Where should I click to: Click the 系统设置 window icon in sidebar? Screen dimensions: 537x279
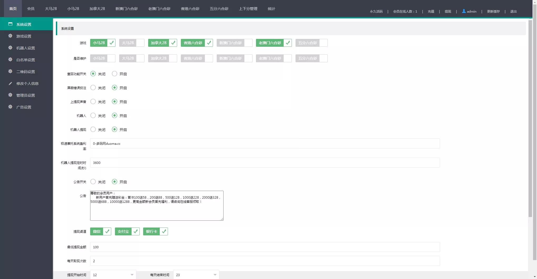[x=10, y=24]
